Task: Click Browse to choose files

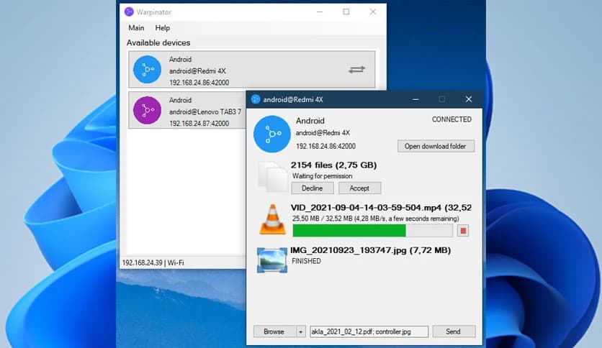Action: click(x=274, y=331)
